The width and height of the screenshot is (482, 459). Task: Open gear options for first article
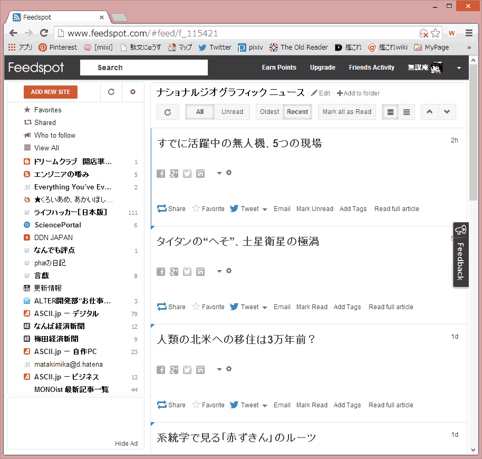tap(229, 173)
